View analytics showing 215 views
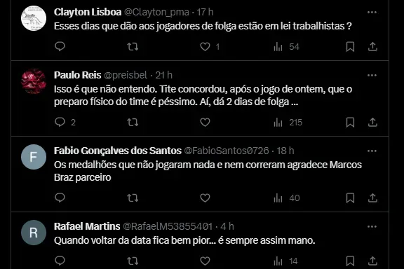The height and width of the screenshot is (269, 404). (x=288, y=123)
